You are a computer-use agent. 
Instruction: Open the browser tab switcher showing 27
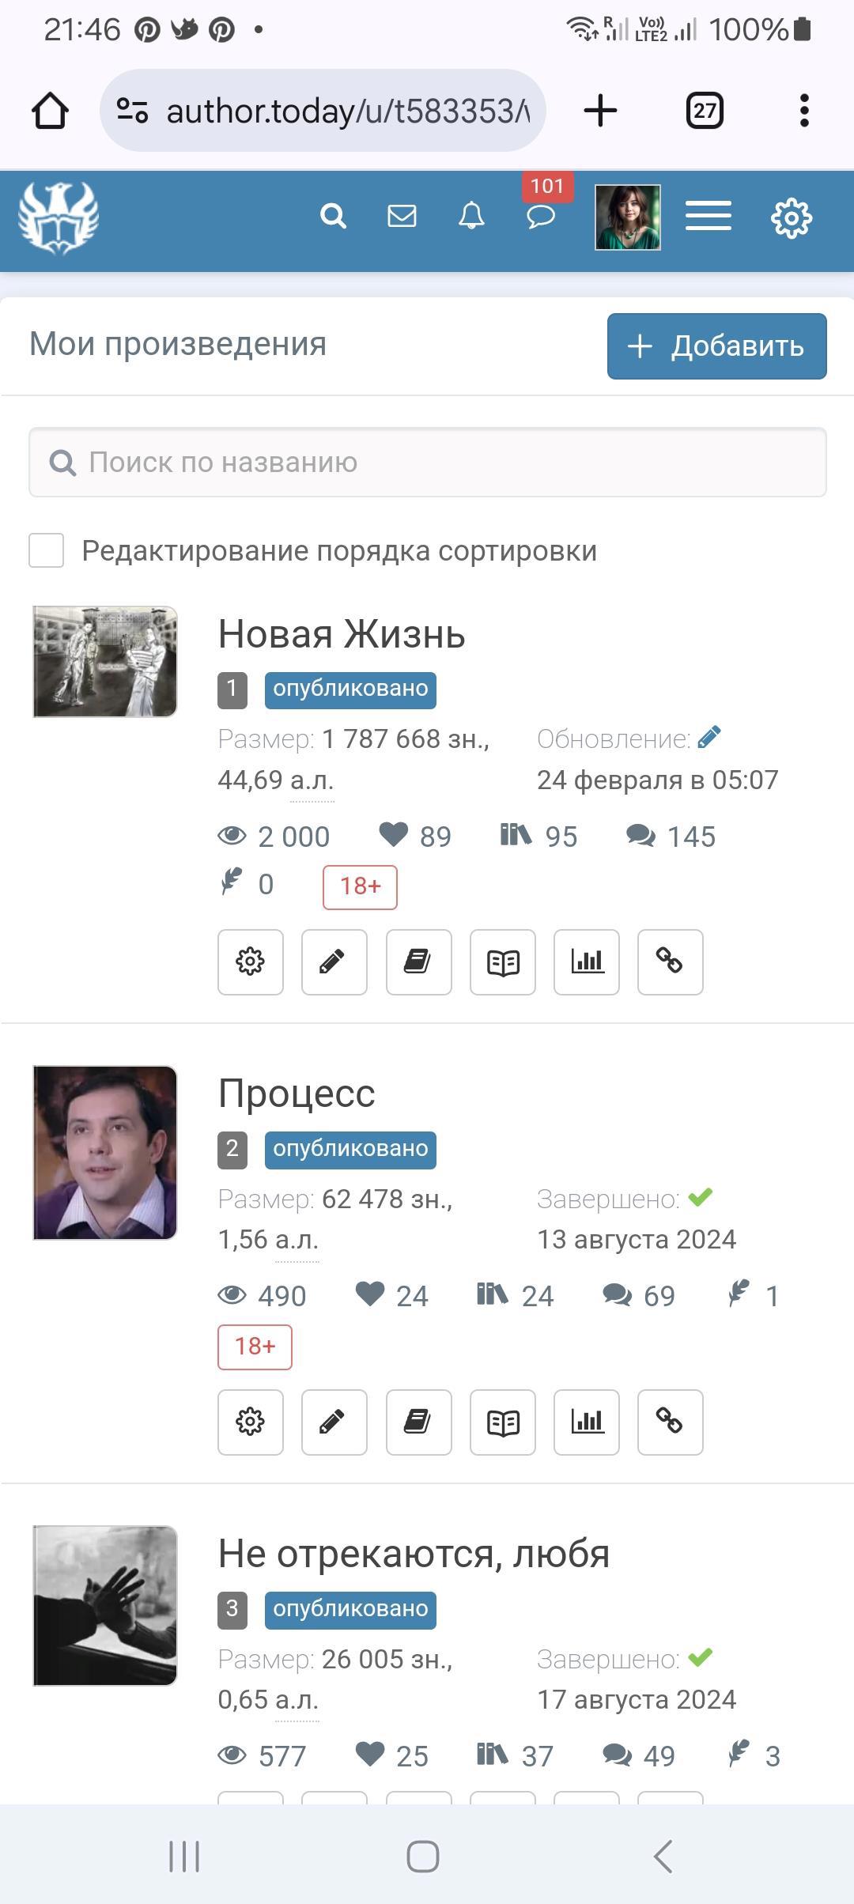(x=705, y=111)
